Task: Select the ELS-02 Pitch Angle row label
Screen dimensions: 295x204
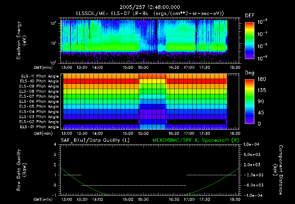Action: 39,122
